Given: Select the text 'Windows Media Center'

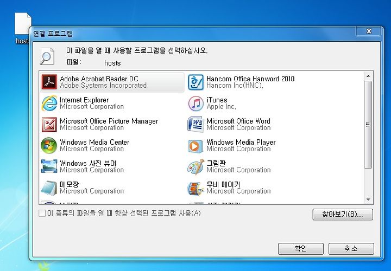Looking at the screenshot, I should click(x=94, y=143).
